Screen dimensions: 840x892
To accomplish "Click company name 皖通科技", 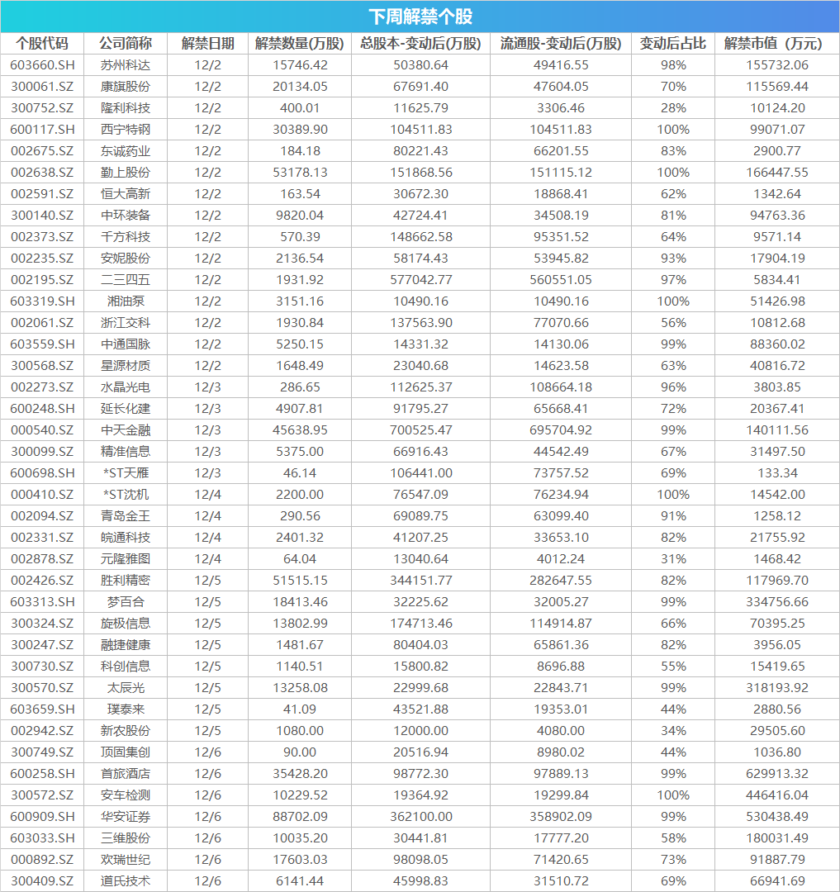I will click(x=126, y=538).
